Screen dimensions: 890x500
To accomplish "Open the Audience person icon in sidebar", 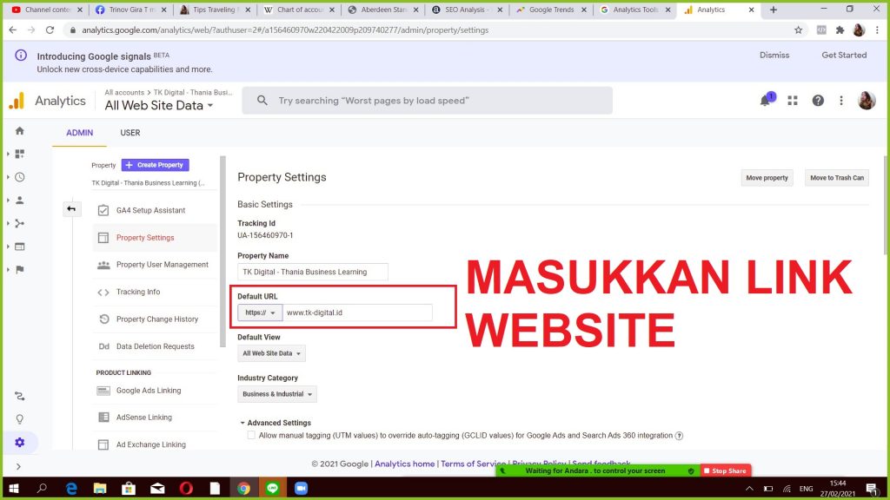I will 19,201.
